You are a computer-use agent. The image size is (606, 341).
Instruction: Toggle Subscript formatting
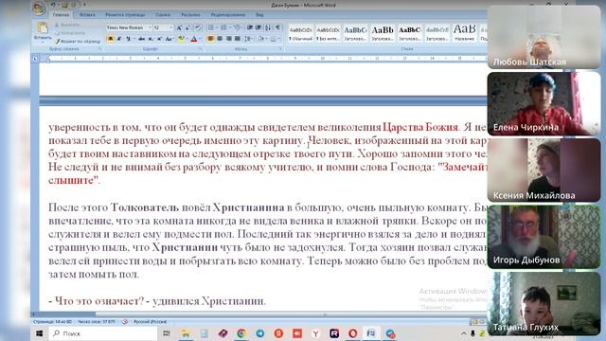151,39
